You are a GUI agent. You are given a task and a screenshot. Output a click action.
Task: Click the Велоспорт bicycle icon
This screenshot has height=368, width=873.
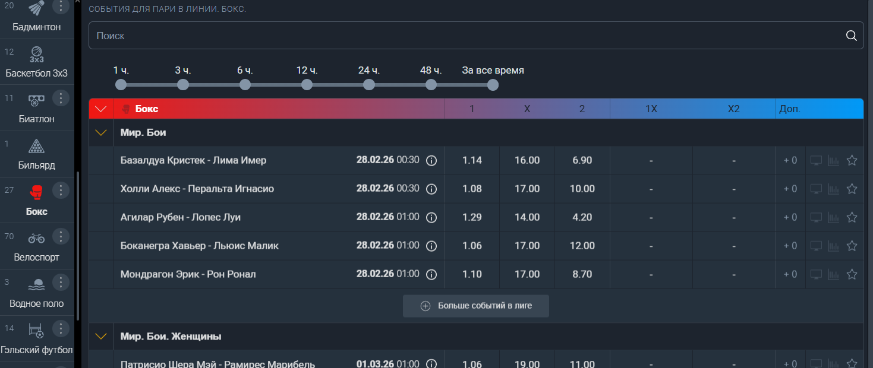click(36, 237)
